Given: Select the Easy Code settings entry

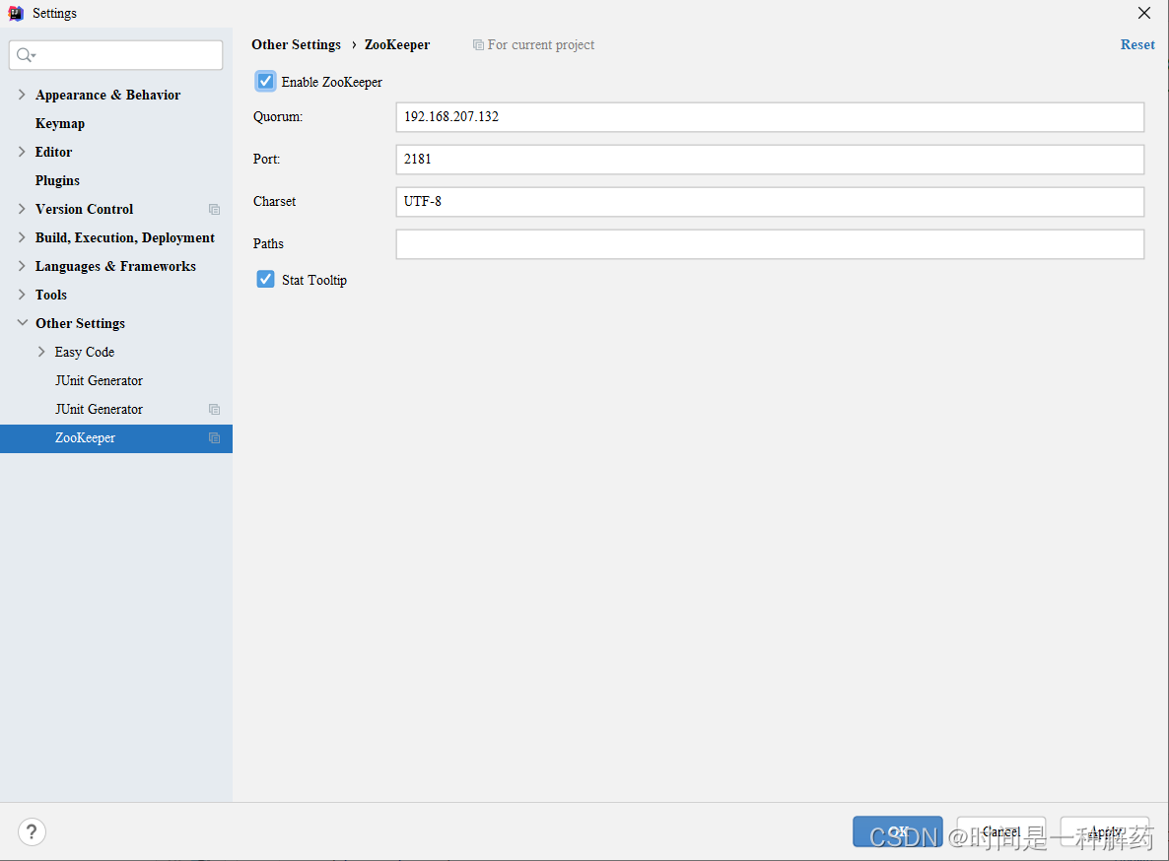Looking at the screenshot, I should pyautogui.click(x=84, y=352).
